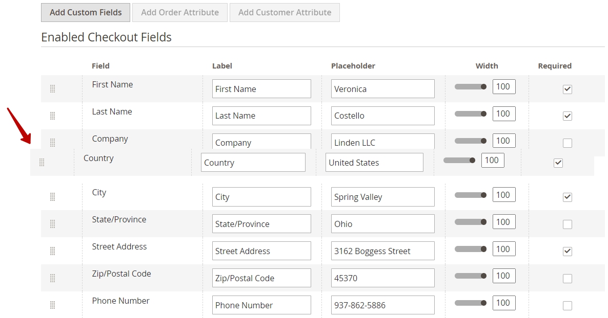Click the 937-862-5886 placeholder field
This screenshot has height=318, width=608.
[x=383, y=305]
